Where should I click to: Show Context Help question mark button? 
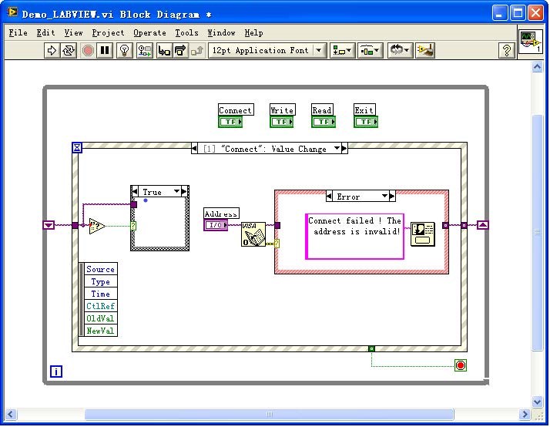(x=507, y=51)
